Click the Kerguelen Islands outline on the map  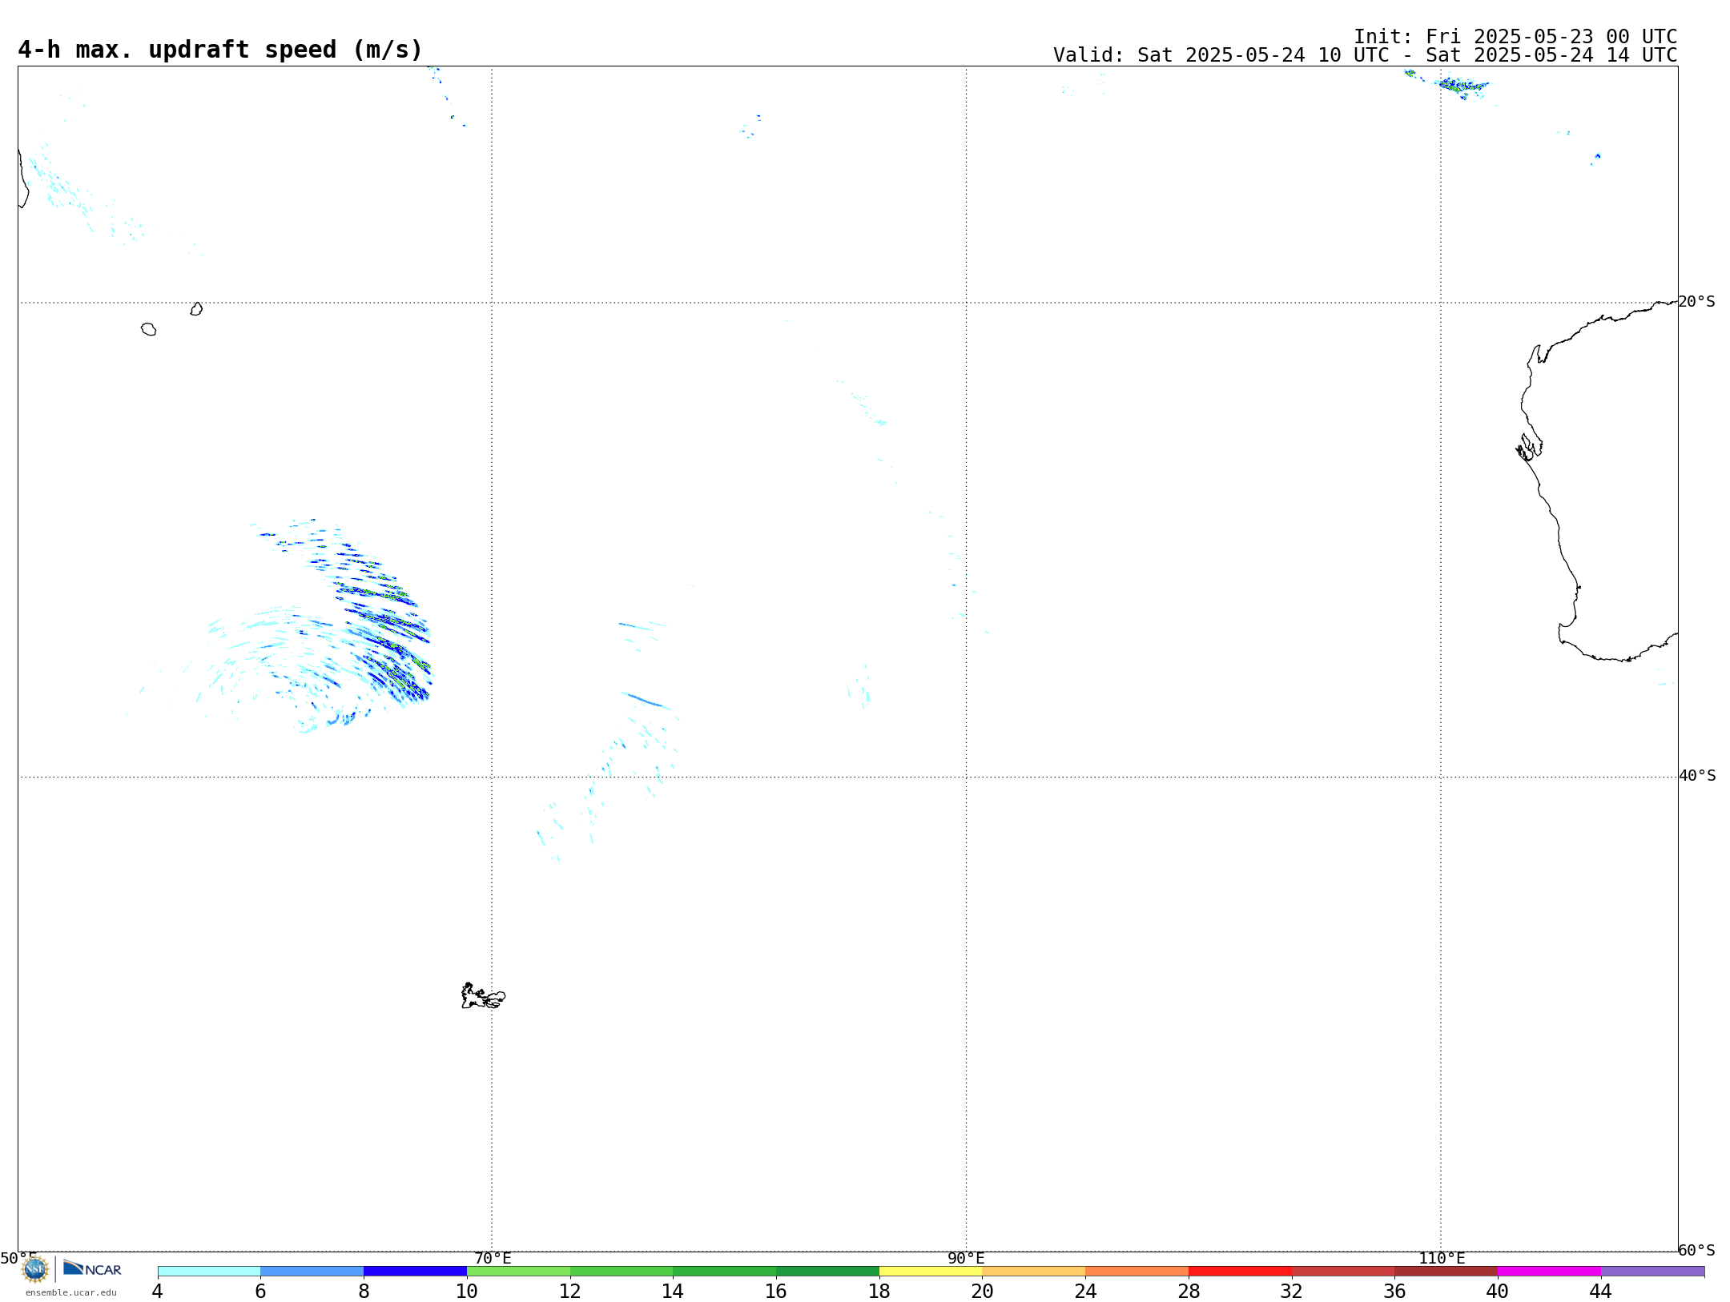click(483, 996)
